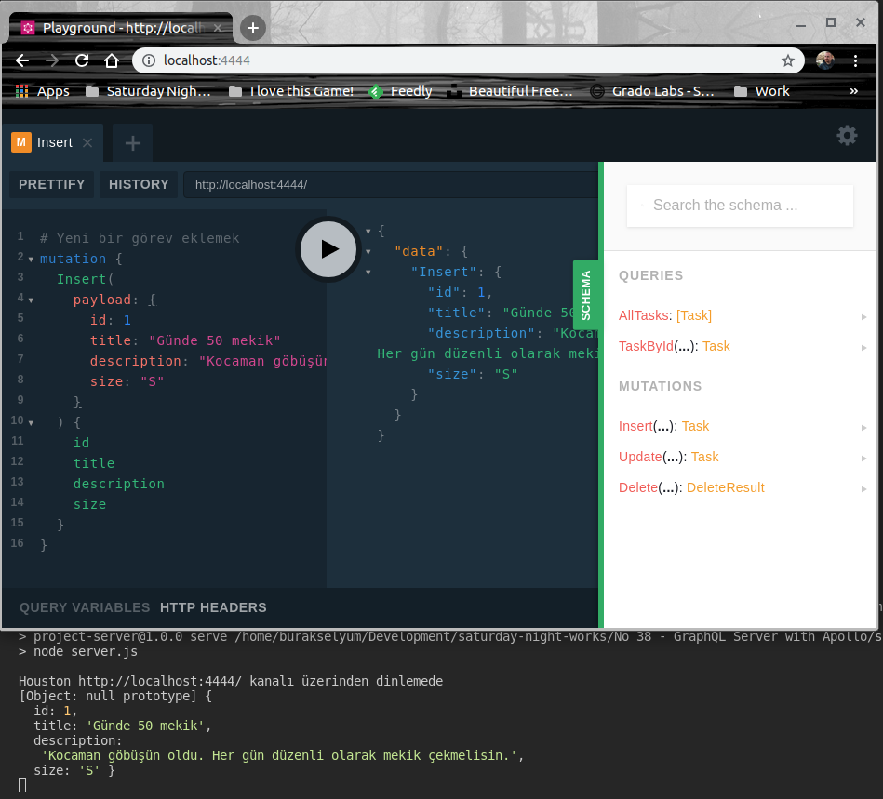
Task: Switch to the HTTP HEADERS tab
Action: pyautogui.click(x=213, y=607)
